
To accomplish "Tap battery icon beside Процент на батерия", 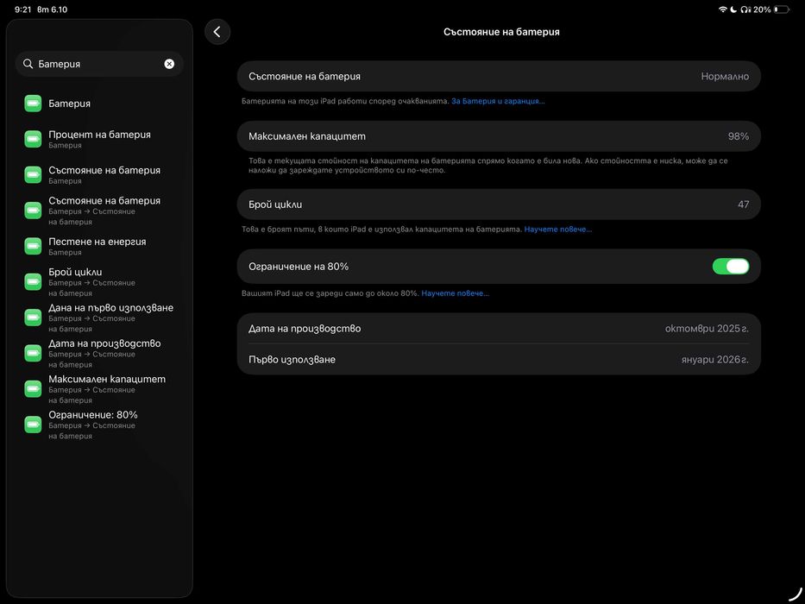I will point(33,139).
